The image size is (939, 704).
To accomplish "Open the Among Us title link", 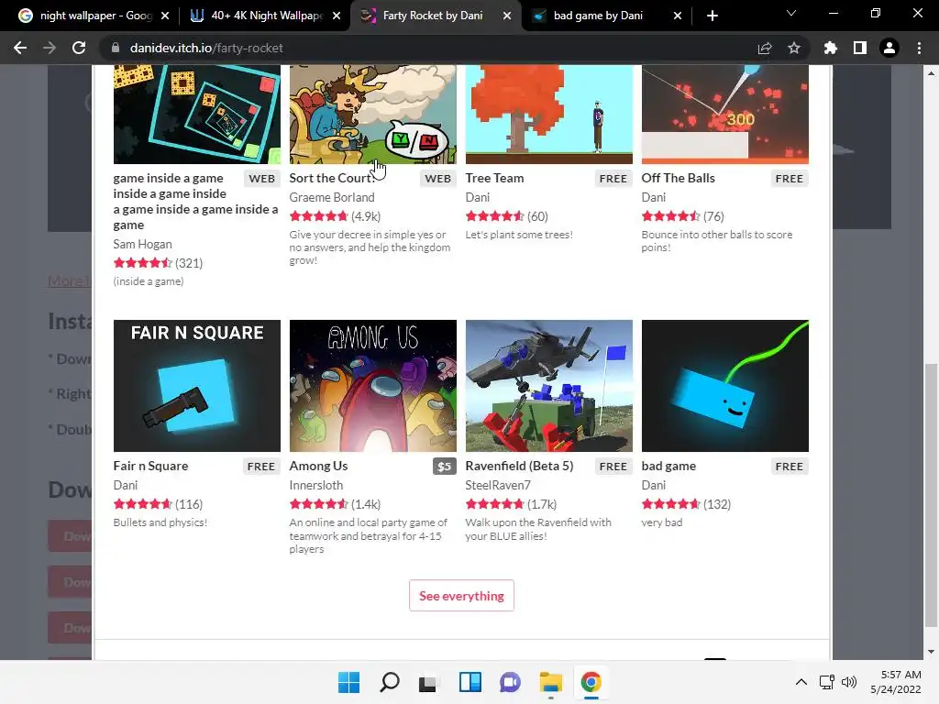I will (x=318, y=466).
